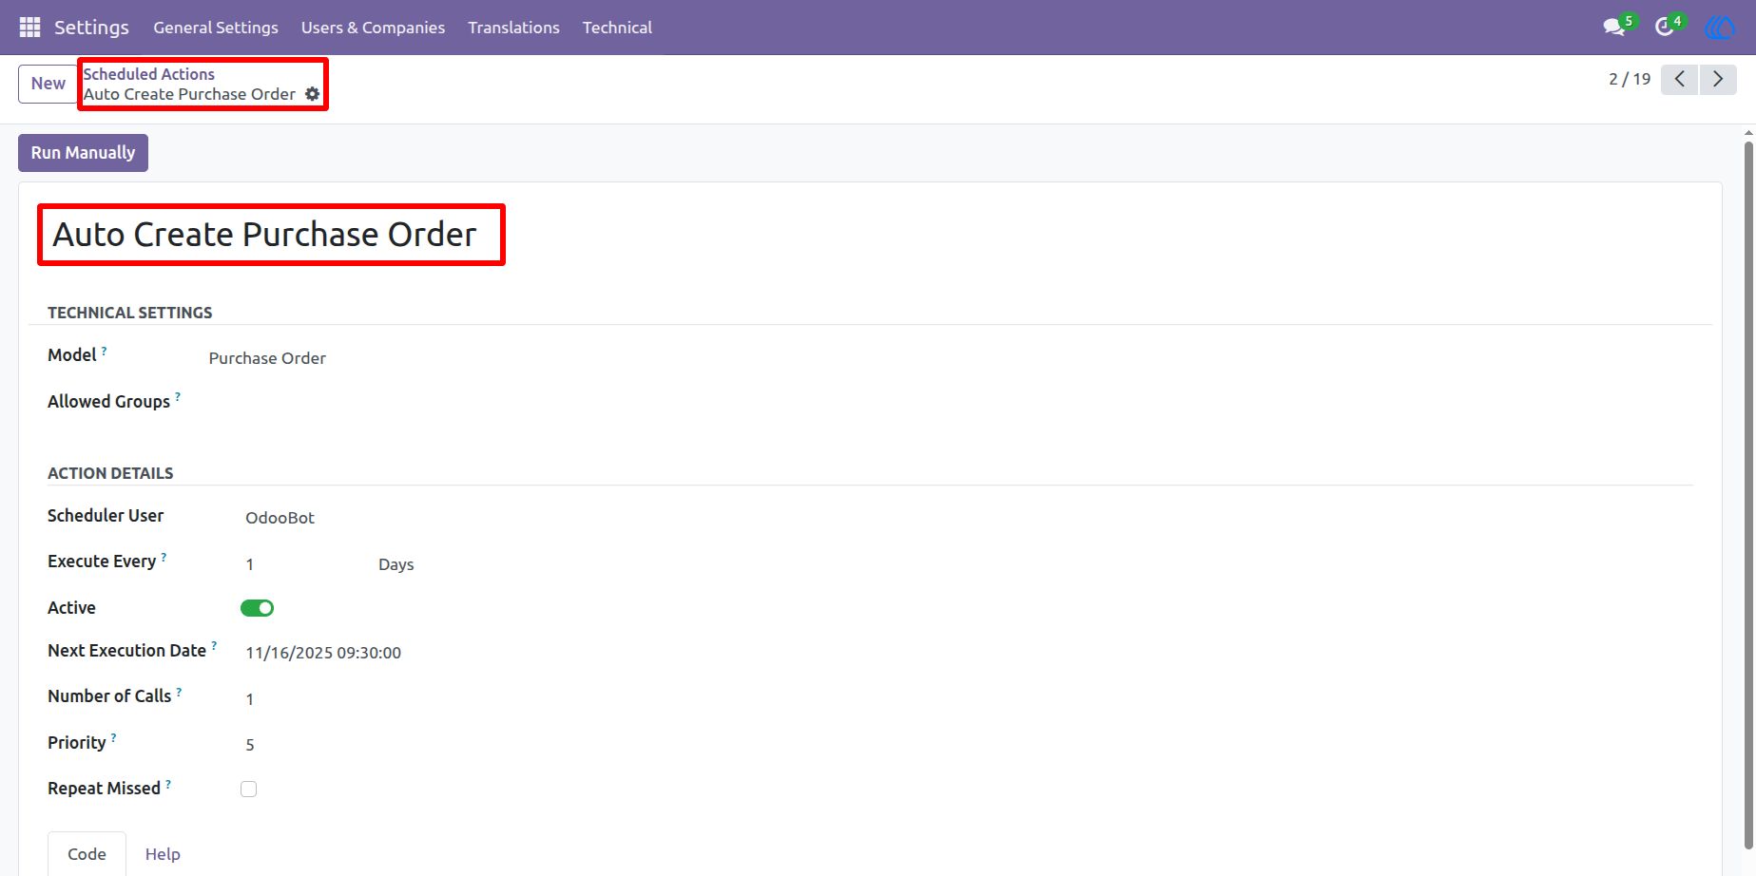The height and width of the screenshot is (876, 1756).
Task: Click the help tooltip beside Model
Action: 105,351
